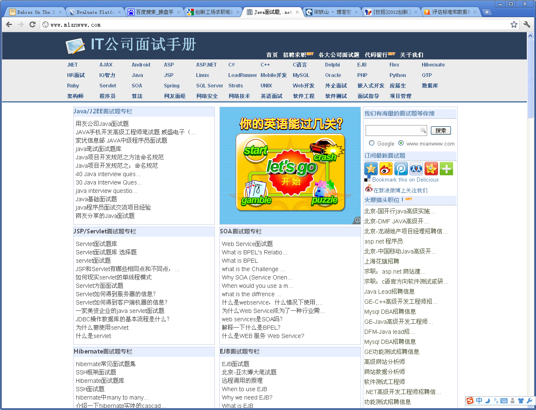The image size is (536, 410).
Task: Click the smiling red star share icon
Action: click(431, 169)
